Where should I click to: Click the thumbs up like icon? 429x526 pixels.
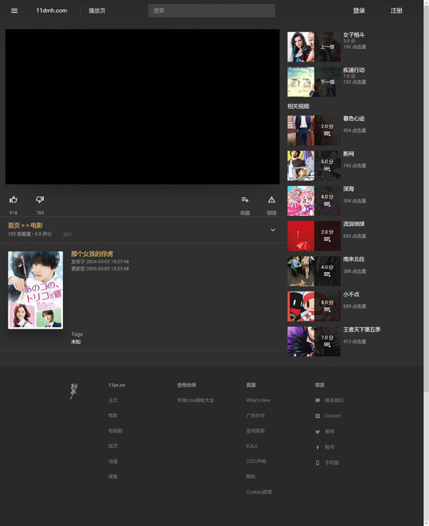[x=13, y=200]
